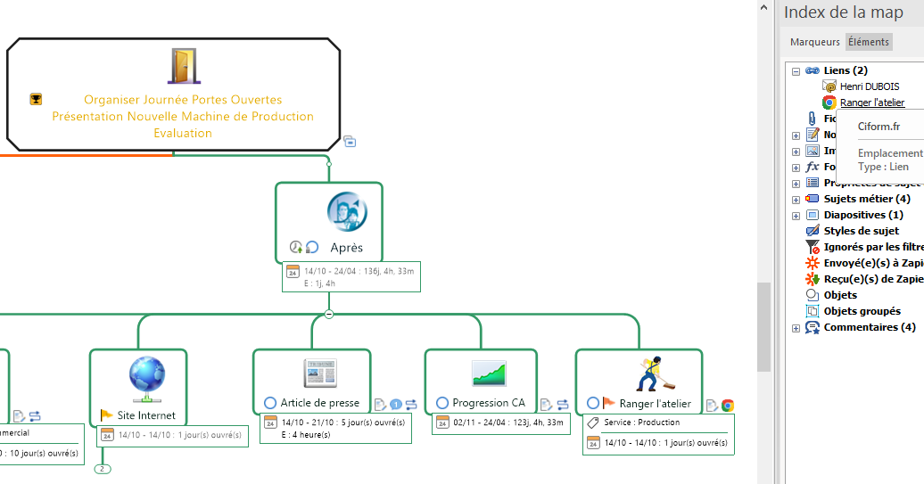
Task: Open the Ranger l'atelier link in index
Action: 871,103
